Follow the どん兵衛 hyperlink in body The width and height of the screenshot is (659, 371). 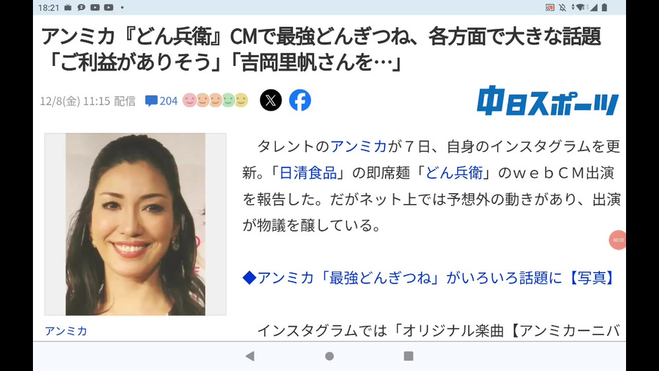(454, 173)
